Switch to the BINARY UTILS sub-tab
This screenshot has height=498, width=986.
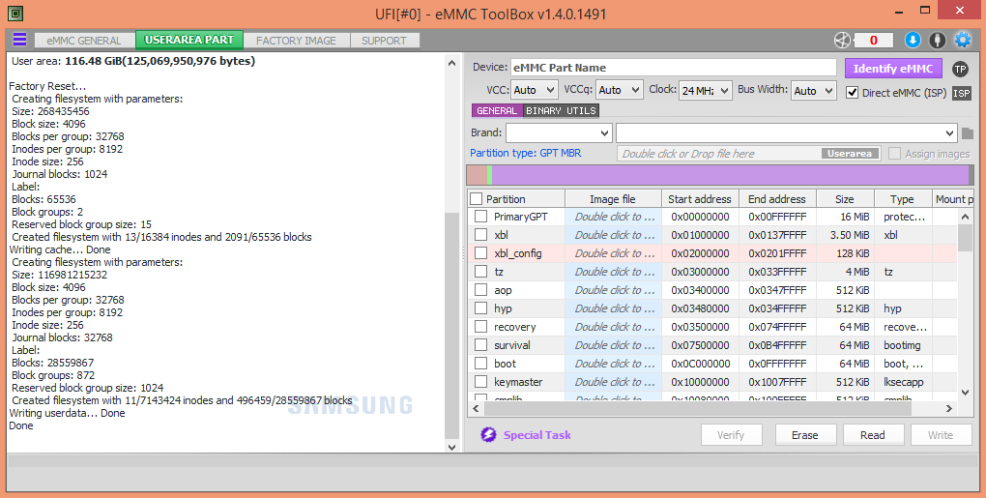tap(561, 110)
